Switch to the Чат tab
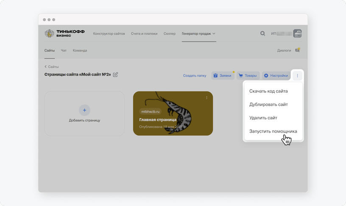 coord(64,50)
